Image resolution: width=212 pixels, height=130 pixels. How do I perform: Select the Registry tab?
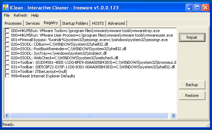click(x=51, y=23)
